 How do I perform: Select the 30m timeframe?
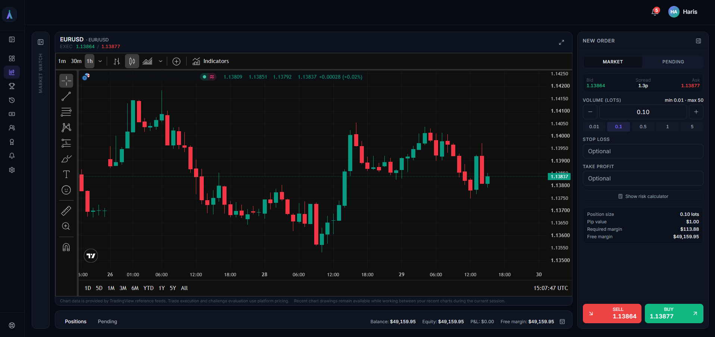coord(76,61)
